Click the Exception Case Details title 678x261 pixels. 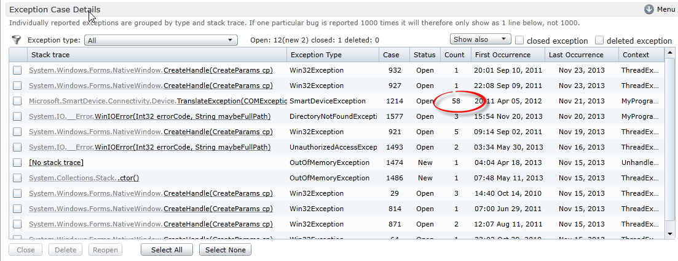(55, 9)
